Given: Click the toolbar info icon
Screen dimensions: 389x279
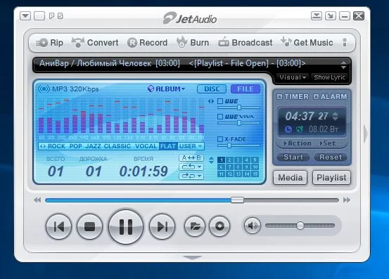Looking at the screenshot, I should point(345,42).
